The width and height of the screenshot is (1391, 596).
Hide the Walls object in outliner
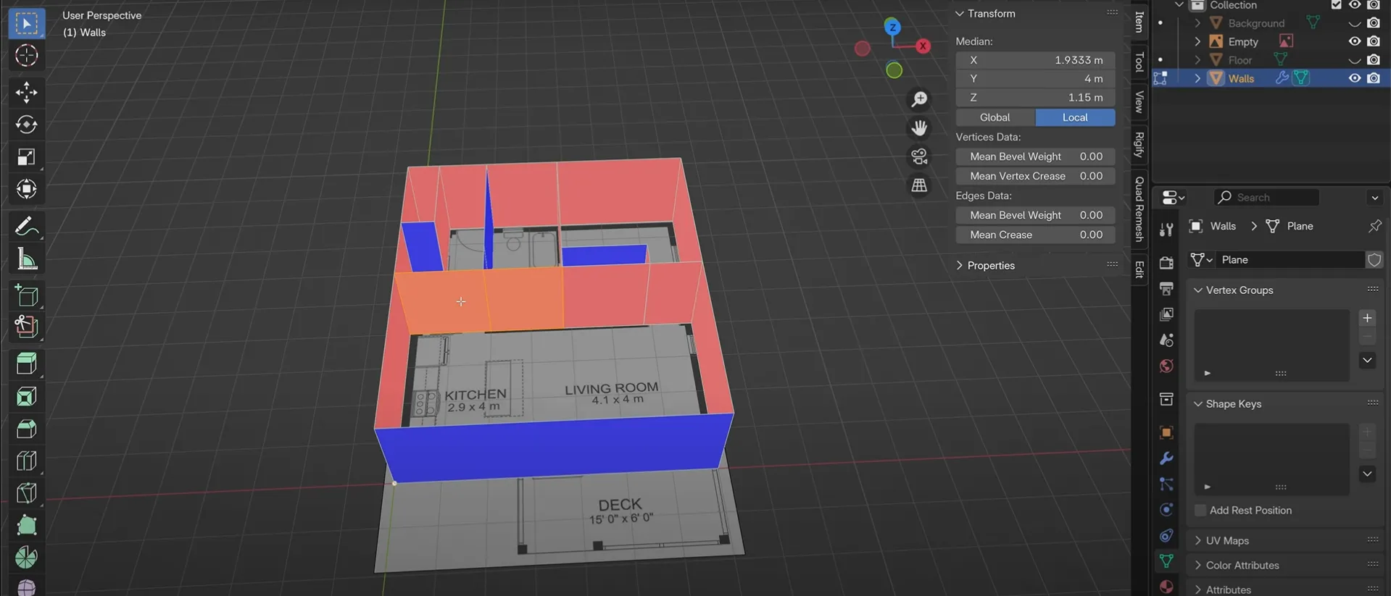click(1354, 78)
